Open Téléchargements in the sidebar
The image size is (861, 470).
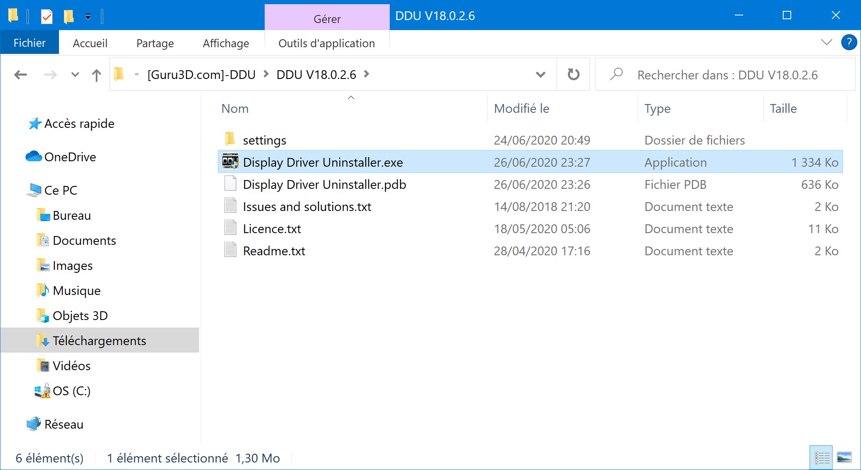coord(100,340)
